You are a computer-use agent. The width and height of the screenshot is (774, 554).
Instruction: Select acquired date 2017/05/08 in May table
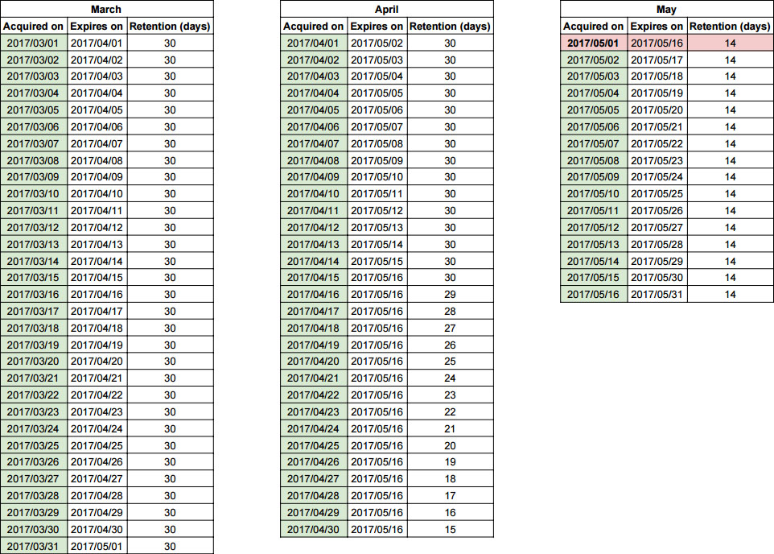[594, 160]
